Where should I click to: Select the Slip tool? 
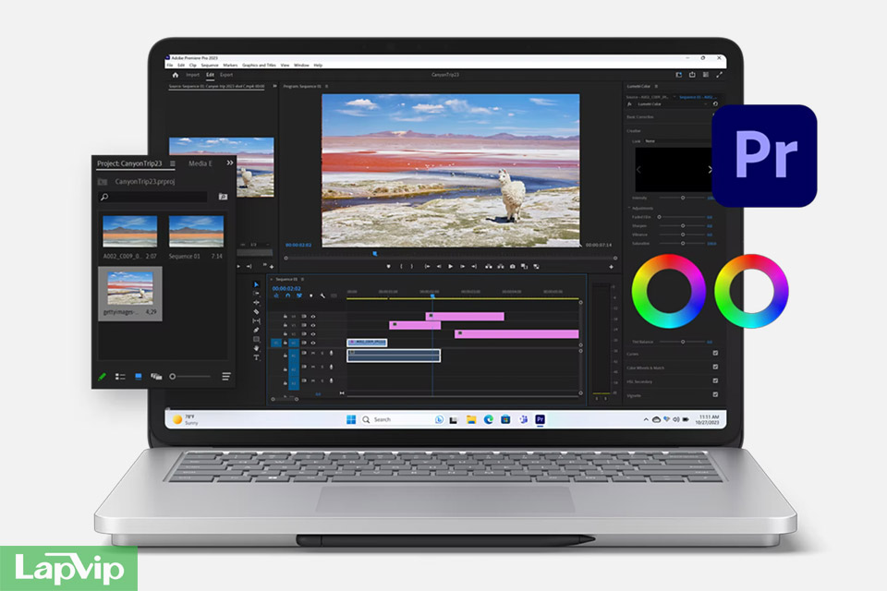(x=256, y=320)
